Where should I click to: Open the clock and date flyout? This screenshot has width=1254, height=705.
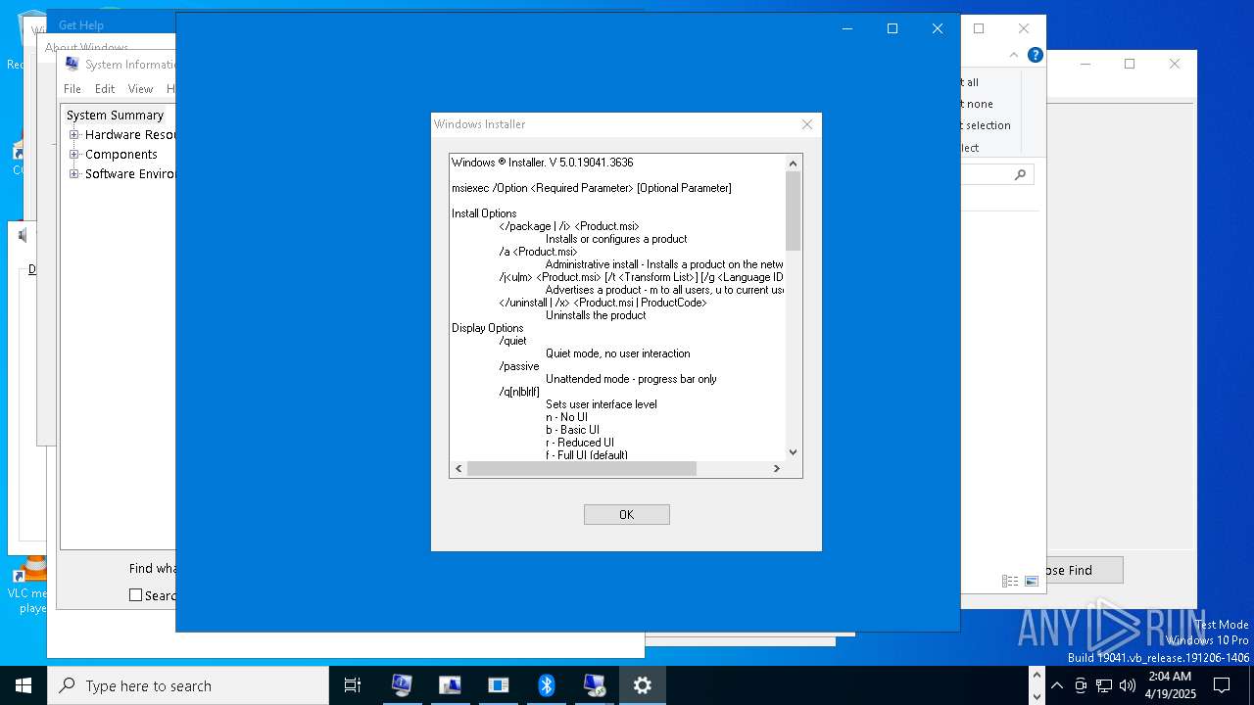[x=1170, y=685]
